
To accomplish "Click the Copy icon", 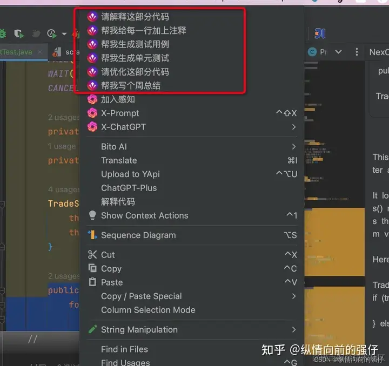I will coord(92,268).
